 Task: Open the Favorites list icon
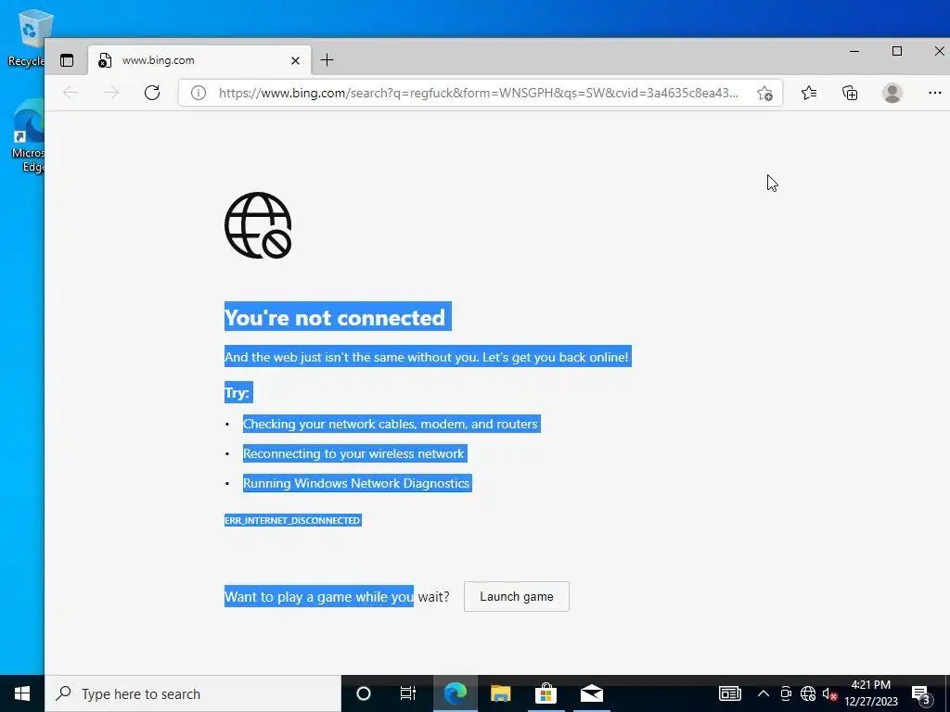809,93
